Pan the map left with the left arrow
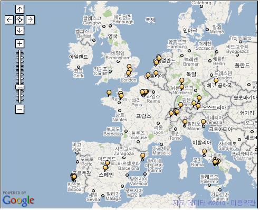Image resolution: width=260 pixels, height=210 pixels. point(9,20)
